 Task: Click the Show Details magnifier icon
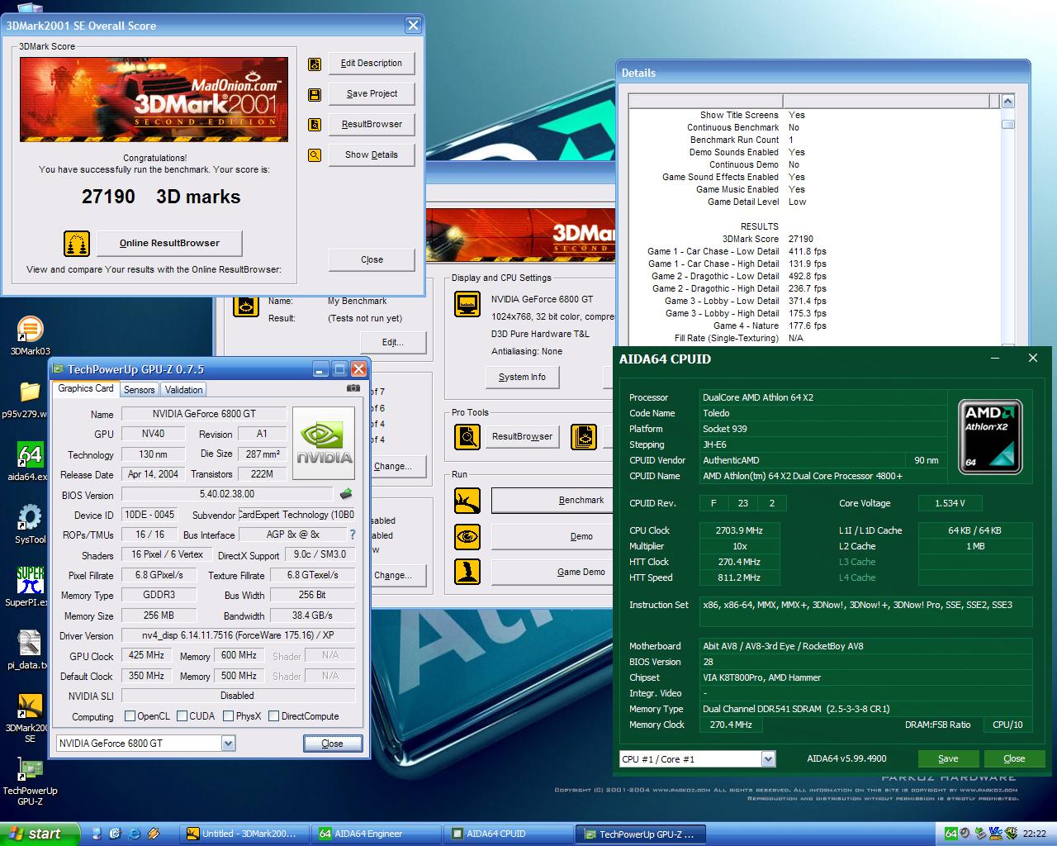point(315,155)
